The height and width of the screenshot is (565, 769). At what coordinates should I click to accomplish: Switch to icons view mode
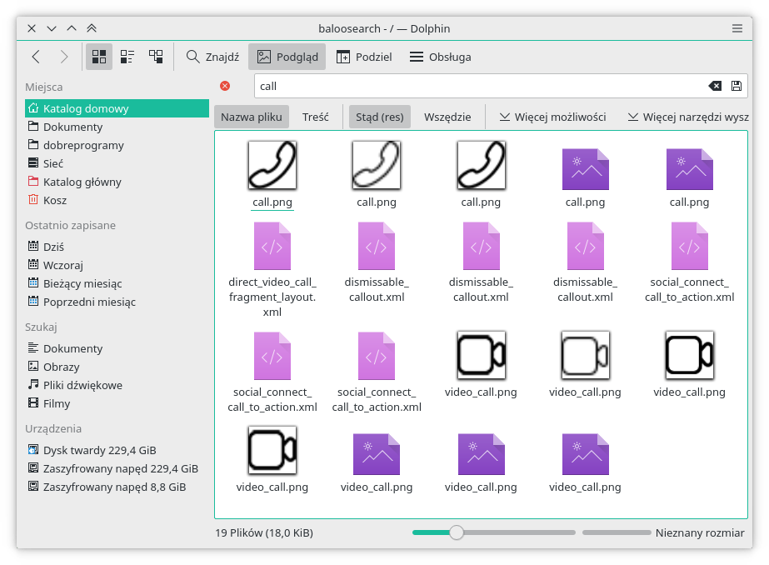point(99,57)
